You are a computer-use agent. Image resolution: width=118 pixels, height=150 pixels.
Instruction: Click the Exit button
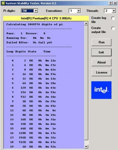click(x=101, y=52)
